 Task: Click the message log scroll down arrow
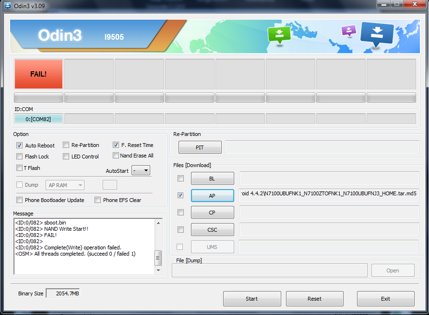[x=158, y=270]
